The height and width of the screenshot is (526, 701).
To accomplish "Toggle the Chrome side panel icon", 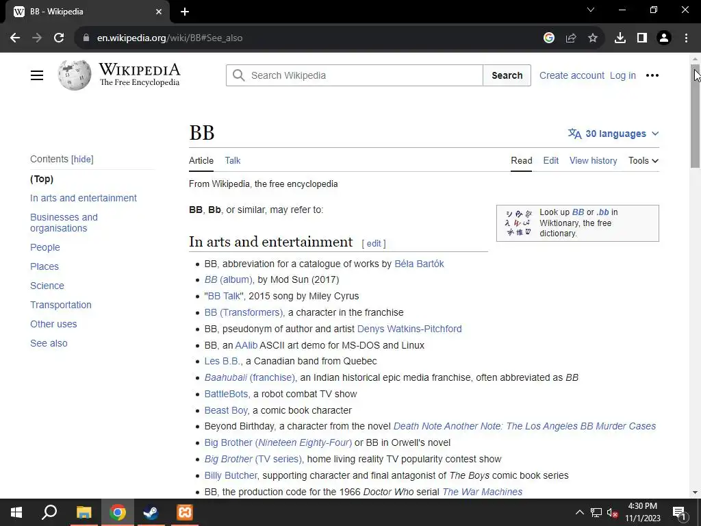I will tap(642, 38).
